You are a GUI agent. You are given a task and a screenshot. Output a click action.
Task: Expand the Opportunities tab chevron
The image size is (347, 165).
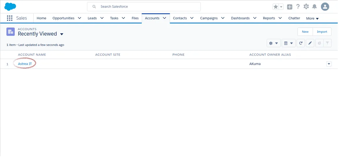[80, 18]
